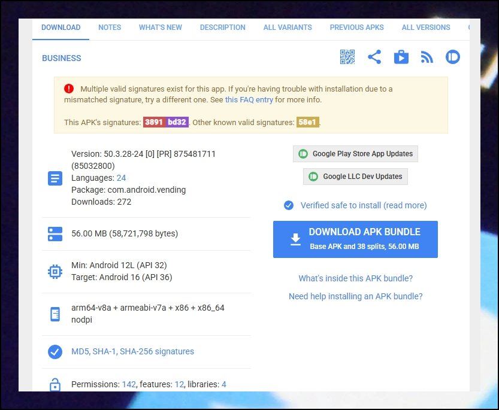Select the Version 50.3.28-24 text
499x410 pixels.
[143, 160]
